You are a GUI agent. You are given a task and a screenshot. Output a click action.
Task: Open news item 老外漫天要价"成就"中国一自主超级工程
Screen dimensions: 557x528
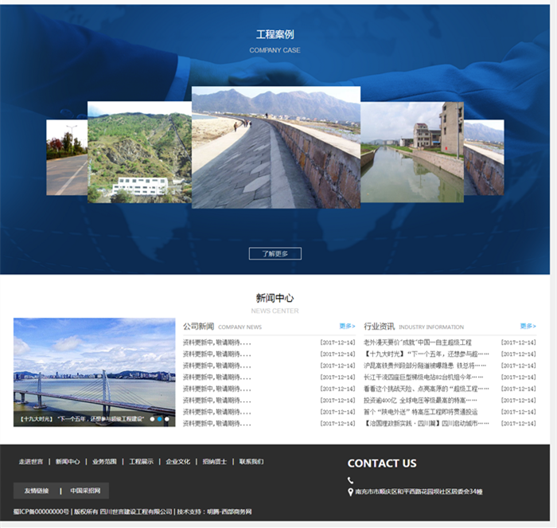pos(417,342)
